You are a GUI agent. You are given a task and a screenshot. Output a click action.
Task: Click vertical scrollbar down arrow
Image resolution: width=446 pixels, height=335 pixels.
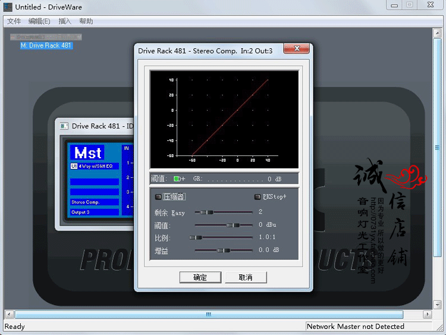pyautogui.click(x=437, y=305)
